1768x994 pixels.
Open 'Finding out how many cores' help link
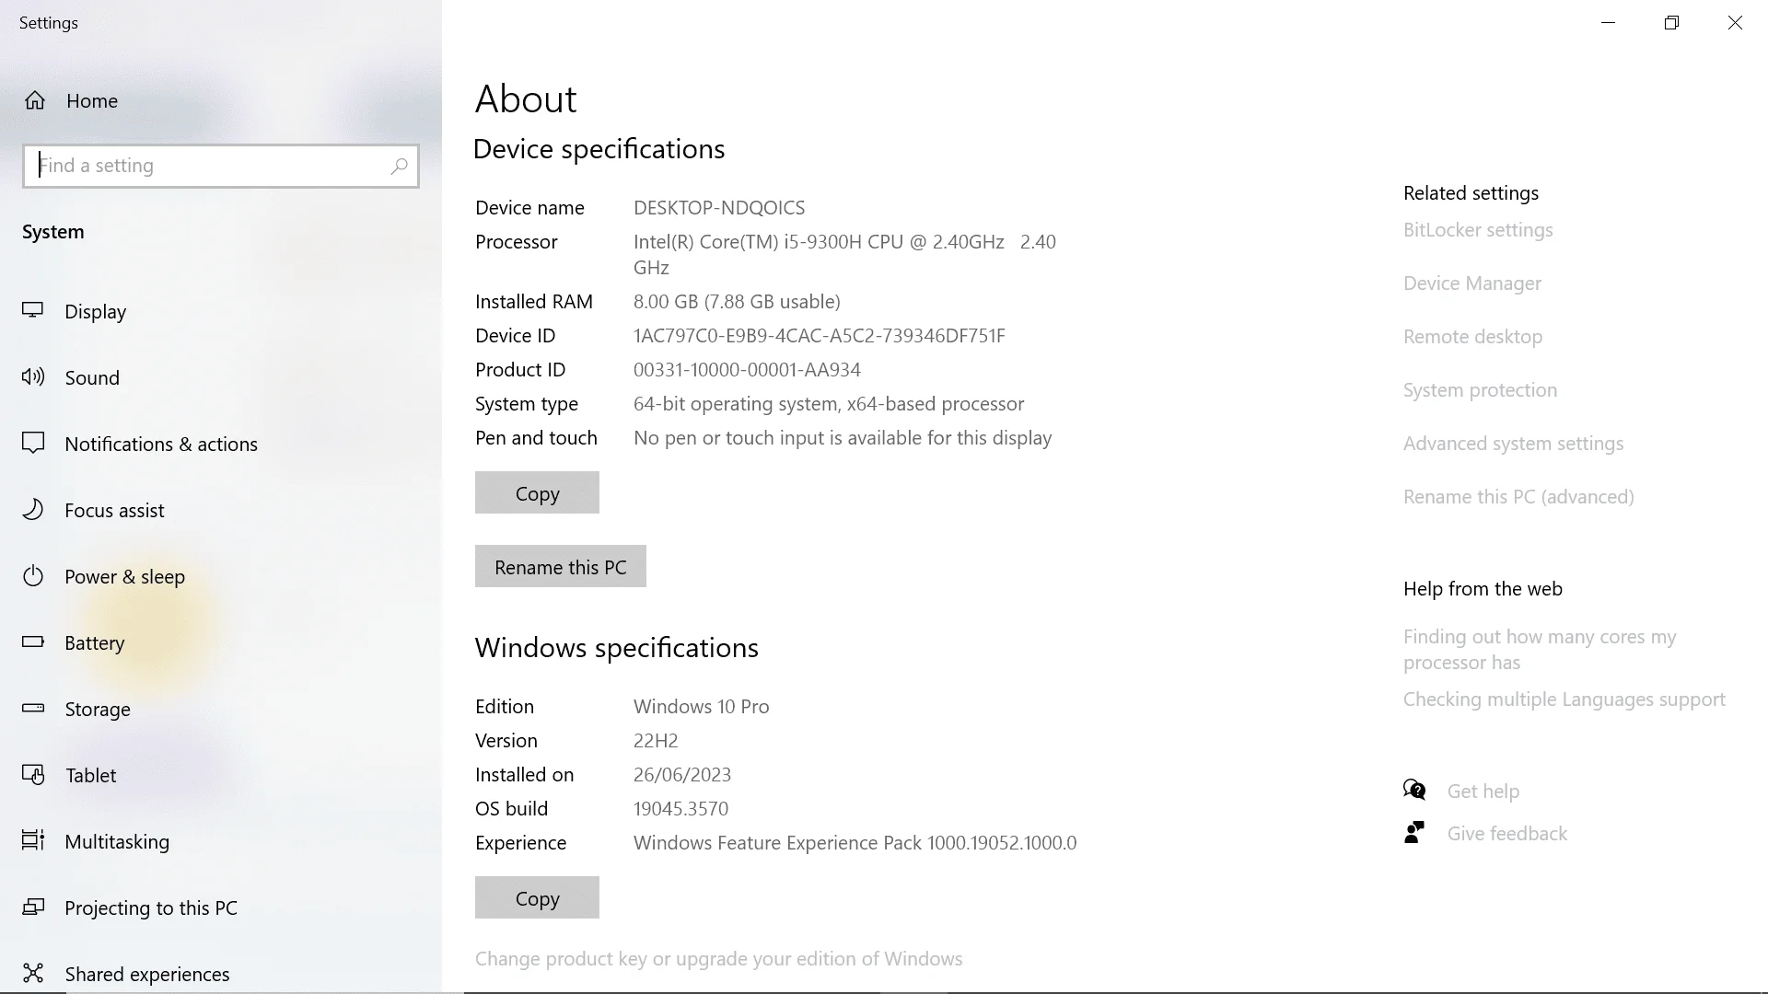[1540, 650]
